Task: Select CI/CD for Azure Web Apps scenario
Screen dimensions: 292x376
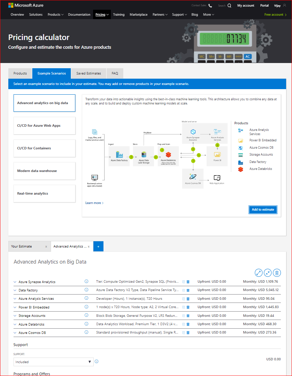Action: coord(44,126)
